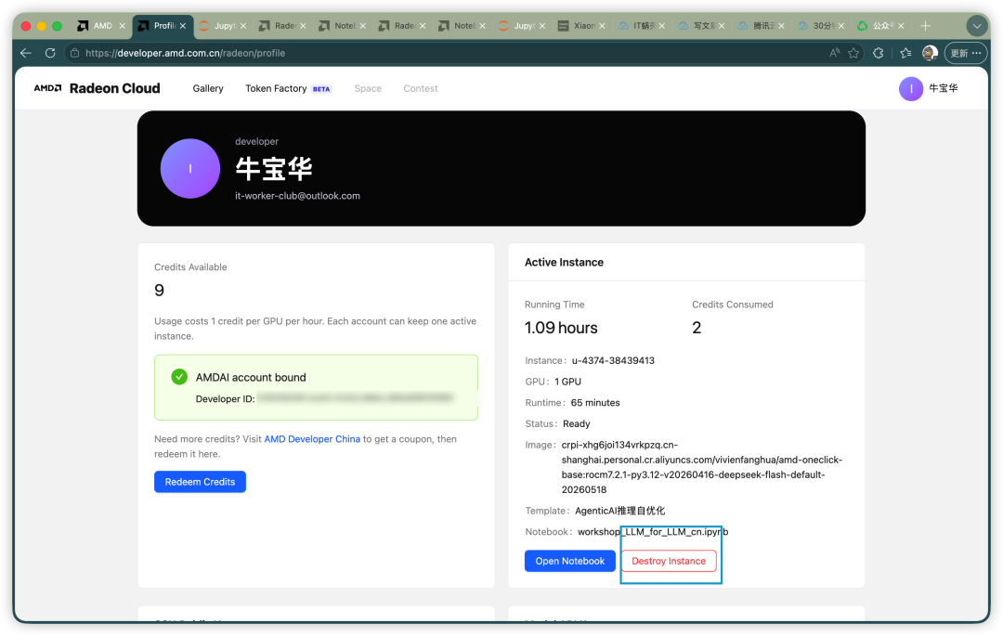Open the 更新 browser menu button
Viewport: 1003px width, 636px height.
[x=965, y=53]
